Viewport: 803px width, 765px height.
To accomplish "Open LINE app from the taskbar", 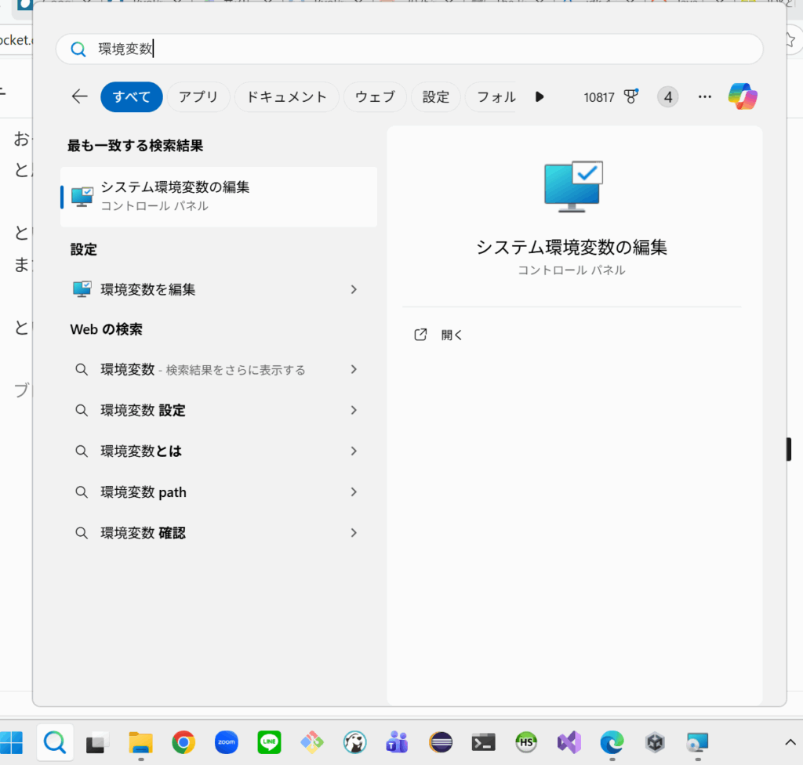I will pyautogui.click(x=269, y=741).
